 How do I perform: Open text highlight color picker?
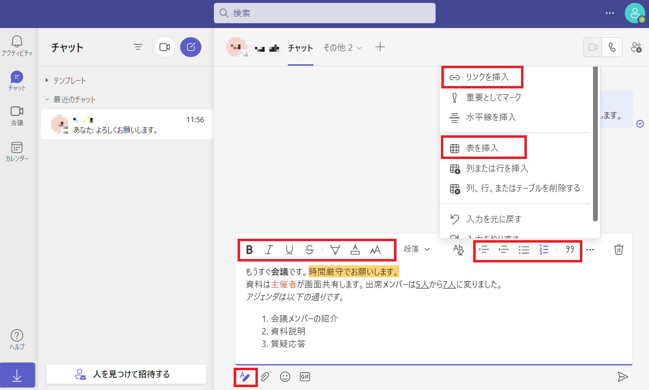[335, 250]
